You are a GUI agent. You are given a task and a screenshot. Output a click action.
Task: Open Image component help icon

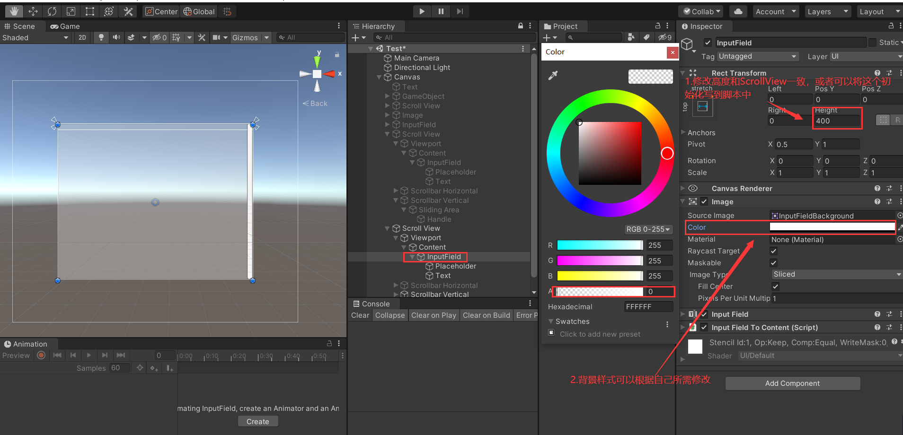pos(877,201)
